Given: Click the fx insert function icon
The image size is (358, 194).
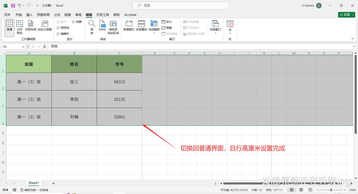Looking at the screenshot, I should pyautogui.click(x=44, y=46).
